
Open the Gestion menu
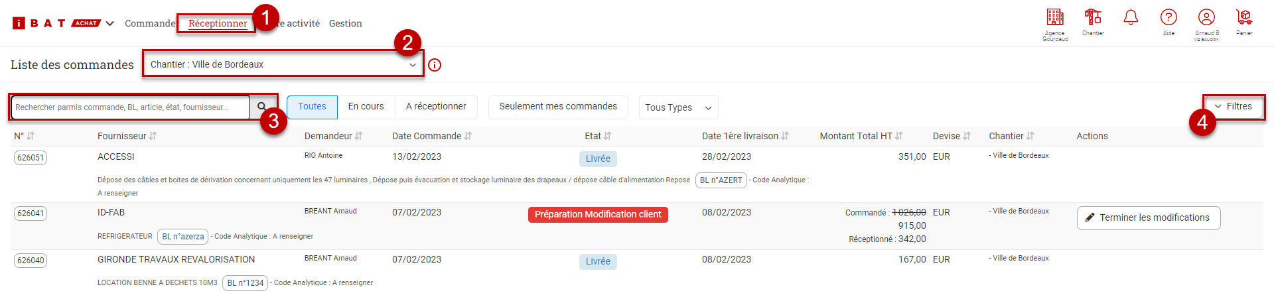click(x=345, y=23)
